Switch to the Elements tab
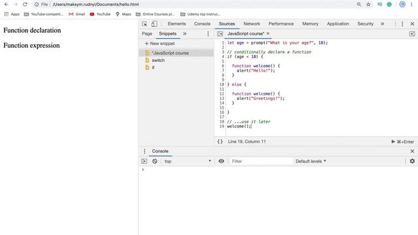The height and width of the screenshot is (235, 418). pyautogui.click(x=177, y=23)
